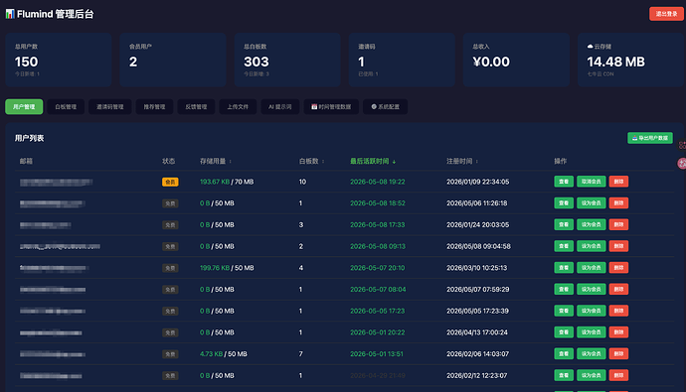Click 设为会员 for user registered 2026/02/12 12:23:07

click(592, 375)
